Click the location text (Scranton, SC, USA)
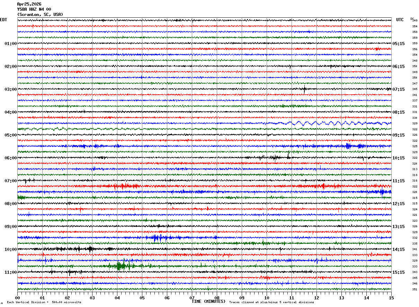The width and height of the screenshot is (419, 307). 40,15
